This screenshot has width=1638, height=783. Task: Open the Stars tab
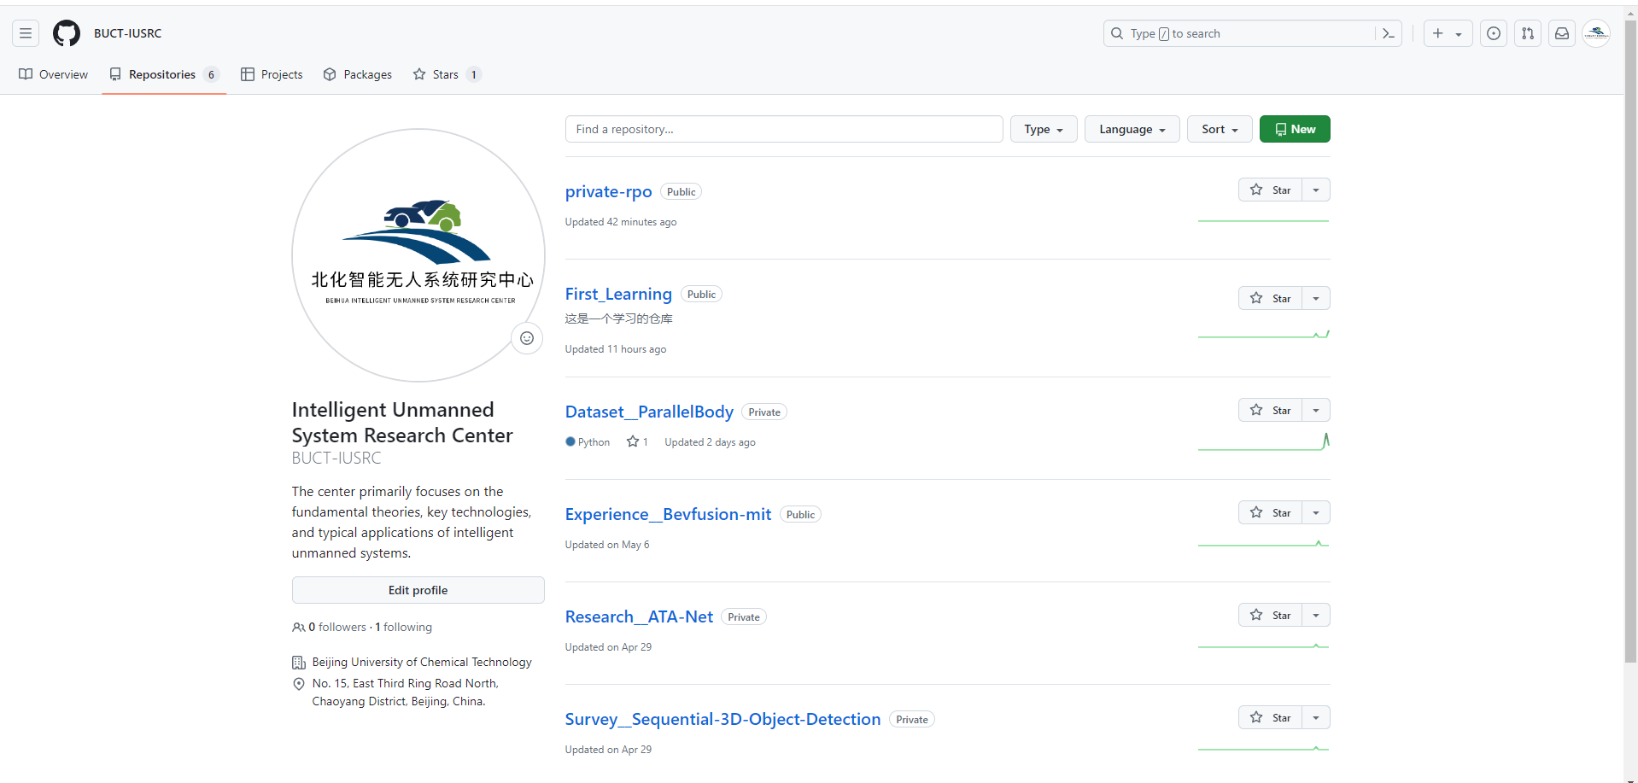coord(447,74)
